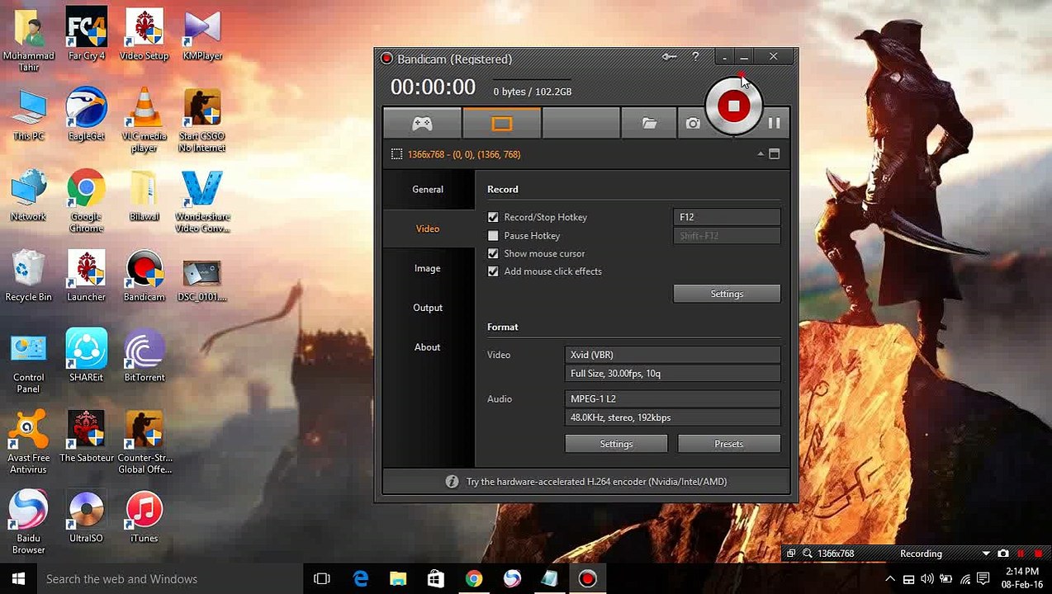This screenshot has height=594, width=1052.
Task: Switch to Bandicam game recording mode
Action: 422,124
